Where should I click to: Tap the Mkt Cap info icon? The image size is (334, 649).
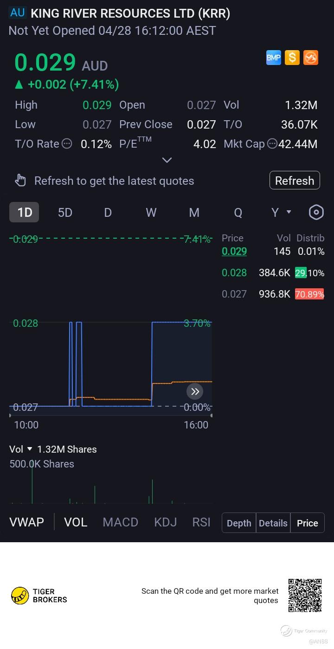pyautogui.click(x=272, y=144)
